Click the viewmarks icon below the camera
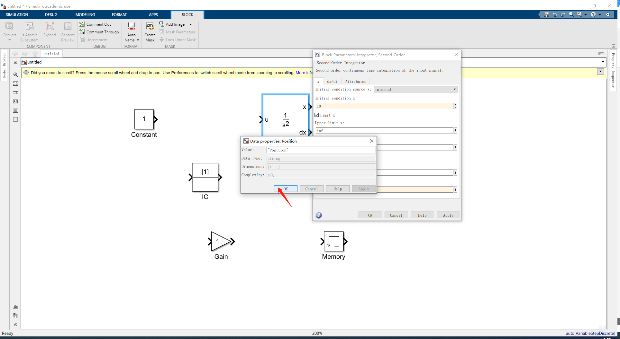 [15, 316]
